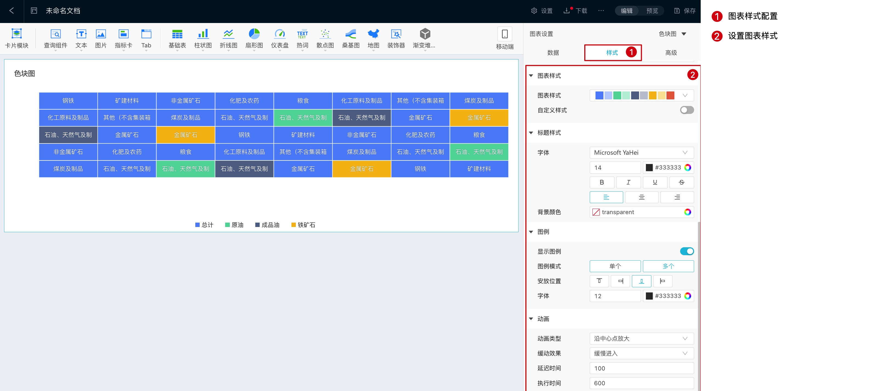The image size is (876, 391).
Task: Switch to the 数据 tab
Action: coord(553,53)
